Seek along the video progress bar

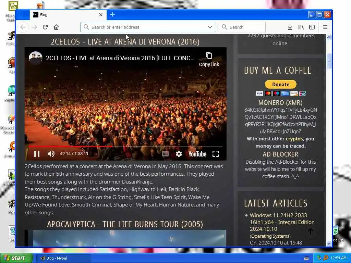(x=125, y=147)
